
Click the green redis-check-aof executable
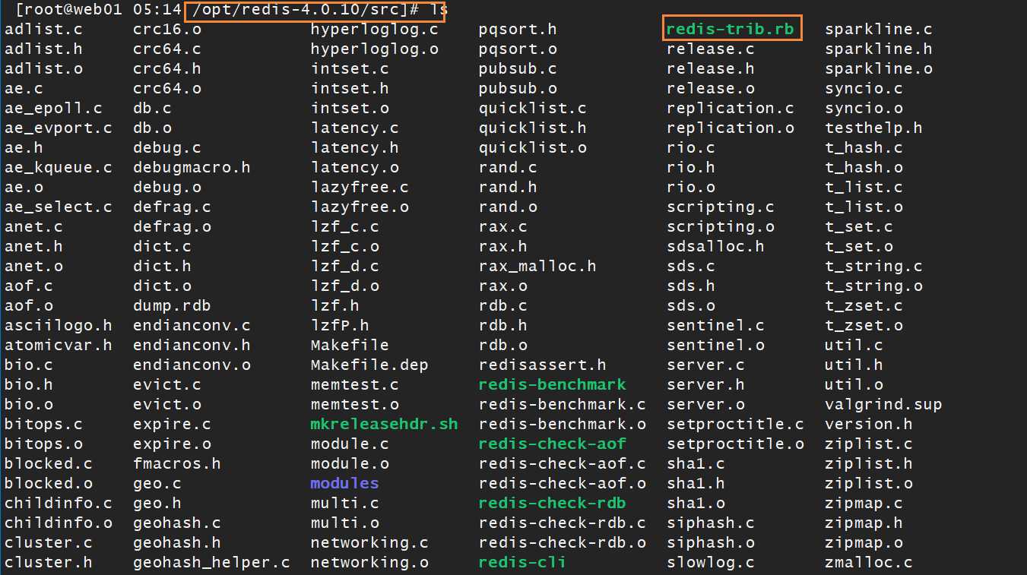[553, 444]
